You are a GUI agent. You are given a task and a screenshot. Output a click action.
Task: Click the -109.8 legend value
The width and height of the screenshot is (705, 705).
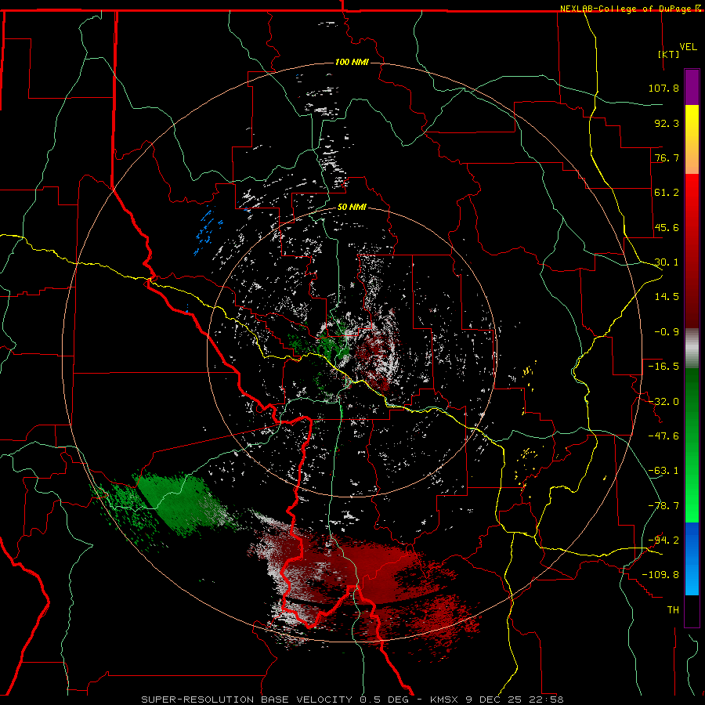pos(660,575)
